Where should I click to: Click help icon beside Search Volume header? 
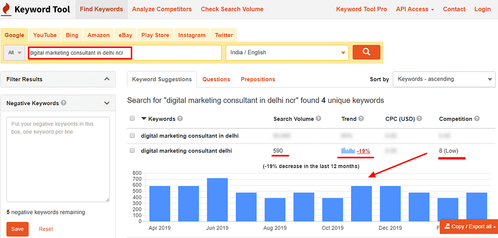[x=318, y=119]
